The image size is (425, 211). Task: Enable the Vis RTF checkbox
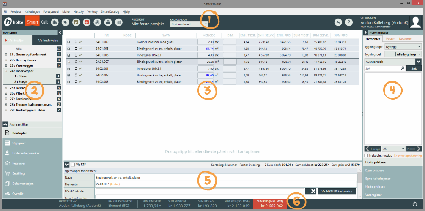(73, 165)
